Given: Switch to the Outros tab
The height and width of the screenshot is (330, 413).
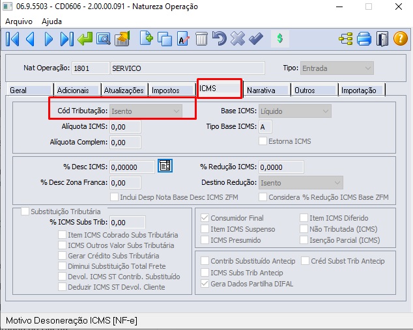Looking at the screenshot, I should click(314, 90).
